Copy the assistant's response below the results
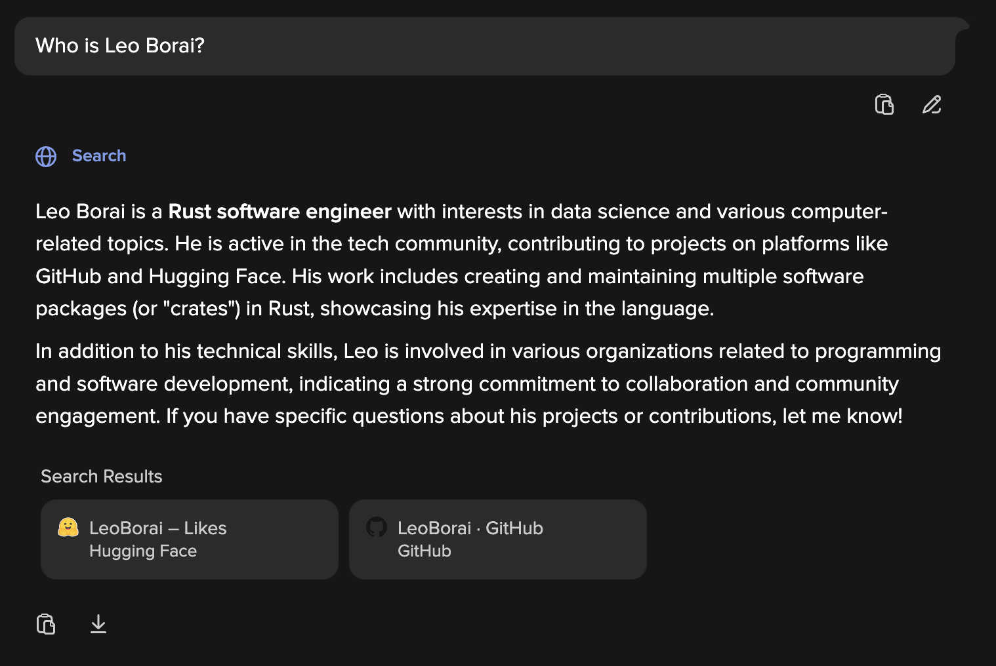The height and width of the screenshot is (666, 996). 46,624
